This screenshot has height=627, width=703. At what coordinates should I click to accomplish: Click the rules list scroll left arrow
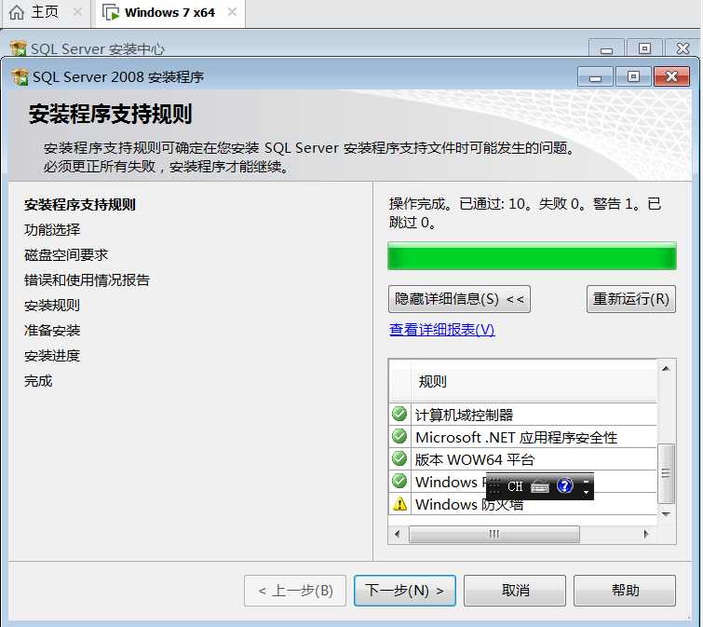[398, 534]
